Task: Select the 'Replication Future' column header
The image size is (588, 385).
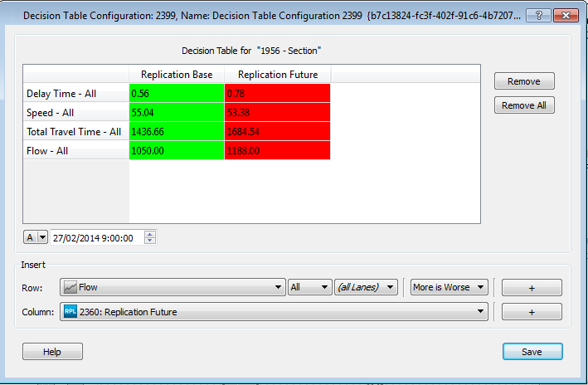Action: 277,75
